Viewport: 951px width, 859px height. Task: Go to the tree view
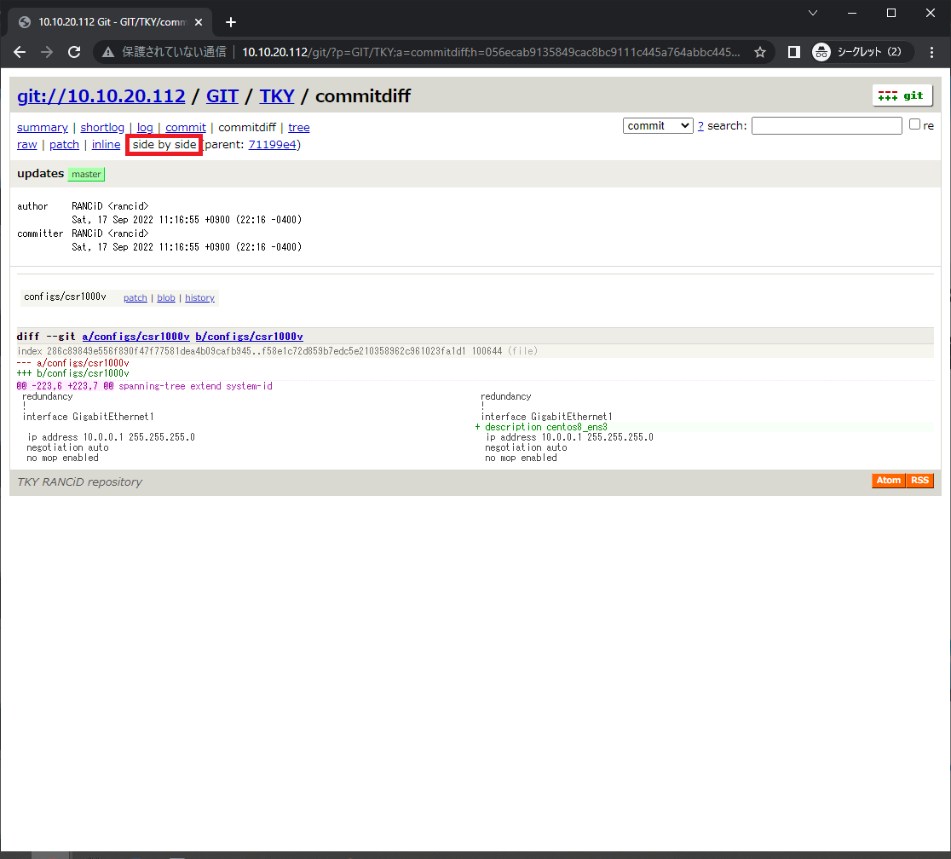[298, 128]
